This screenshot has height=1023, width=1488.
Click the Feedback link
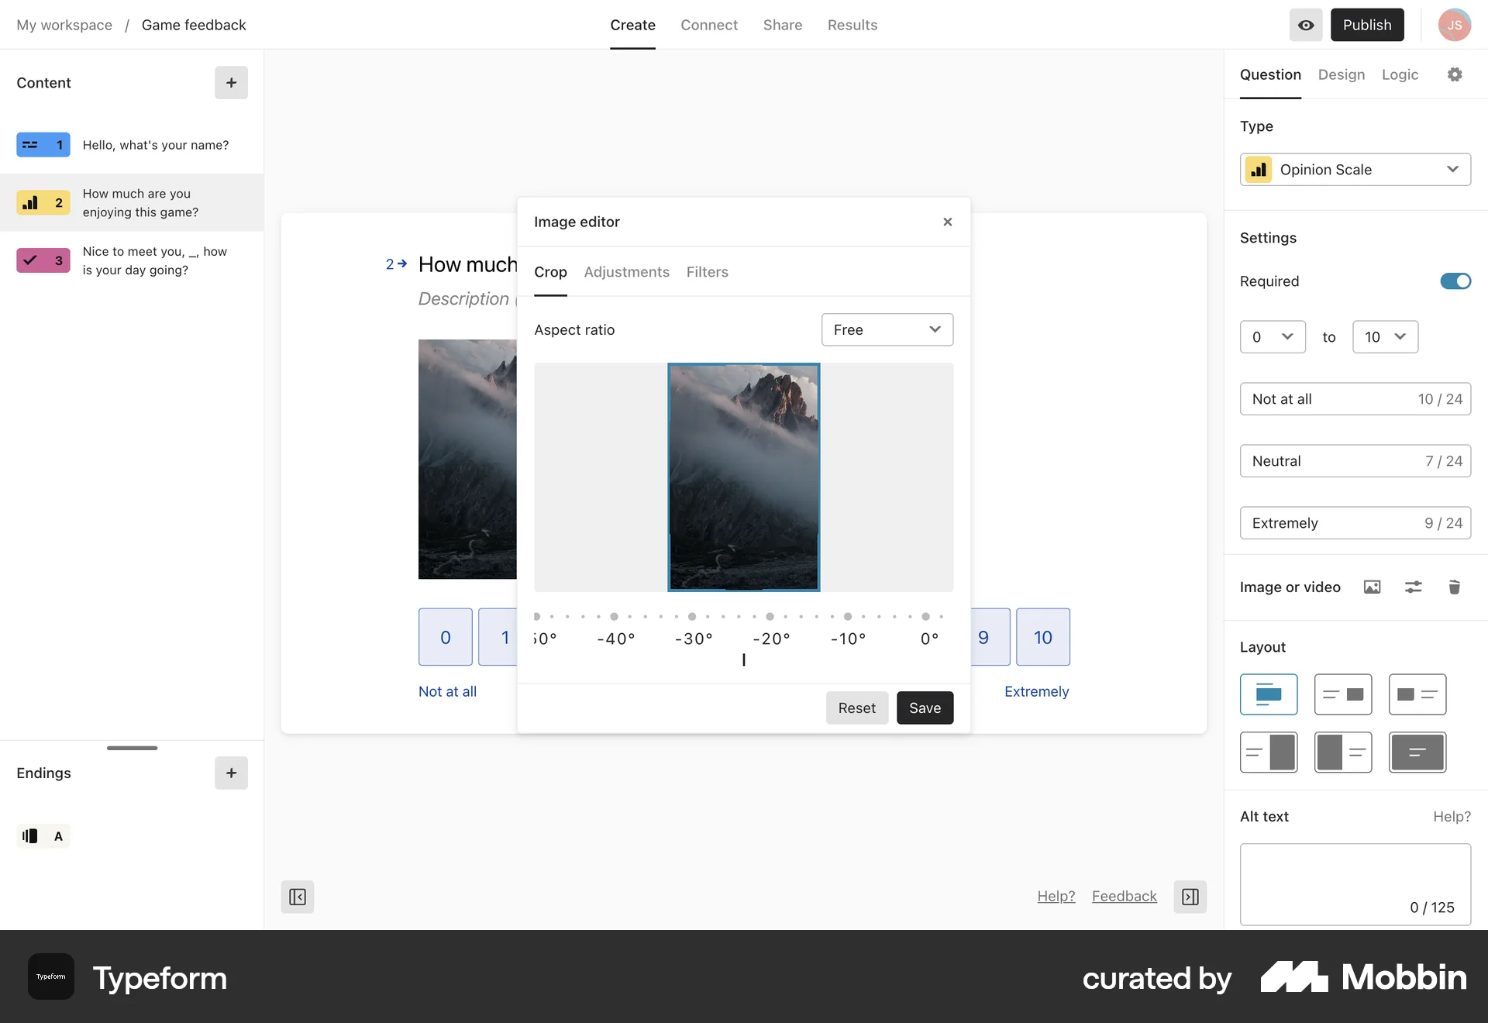pyautogui.click(x=1124, y=896)
